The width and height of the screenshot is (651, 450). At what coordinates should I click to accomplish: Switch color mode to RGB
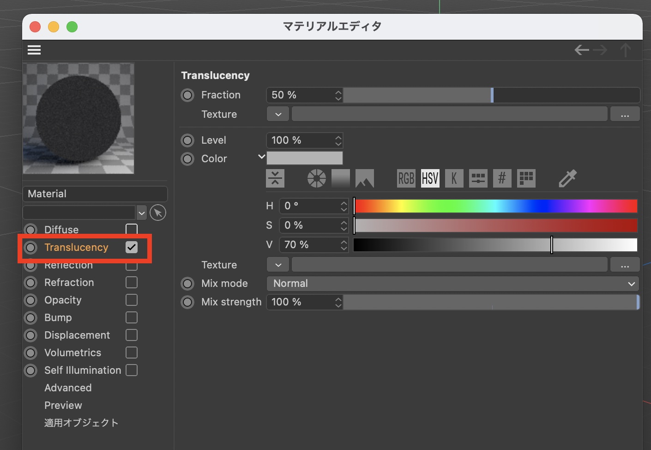[406, 178]
